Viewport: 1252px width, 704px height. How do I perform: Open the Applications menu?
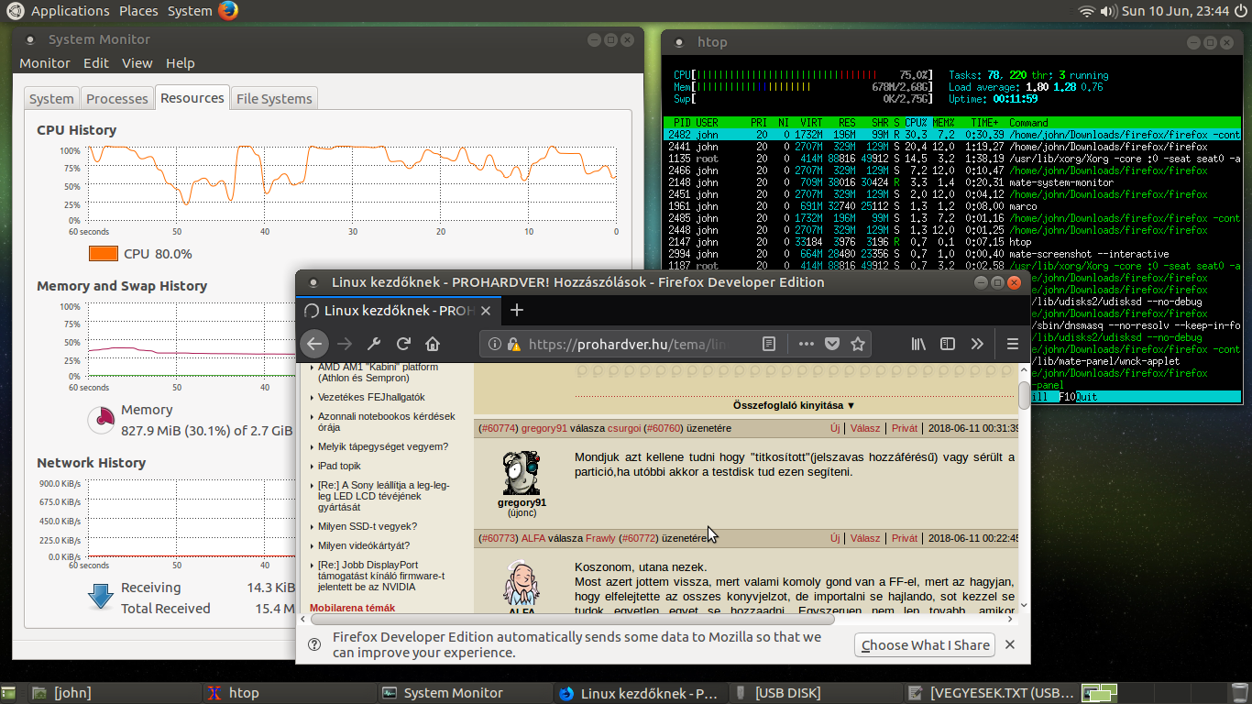[x=70, y=11]
